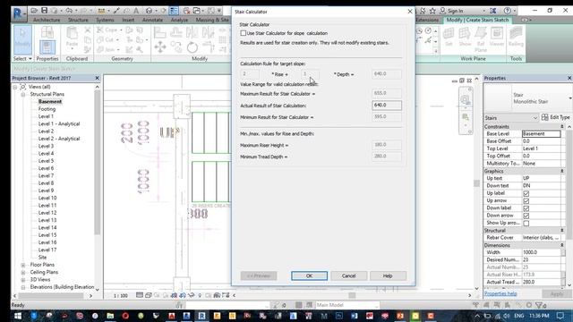This screenshot has height=322, width=573.
Task: Click the highlighted Thin Lines icon in quick access toolbar
Action: [x=174, y=11]
